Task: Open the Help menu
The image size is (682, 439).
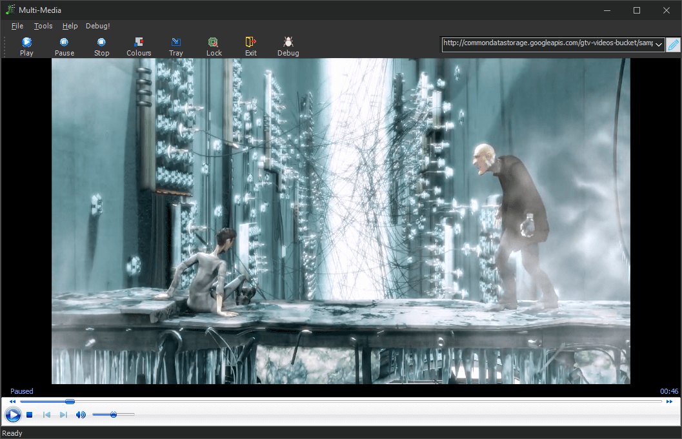Action: [x=70, y=26]
